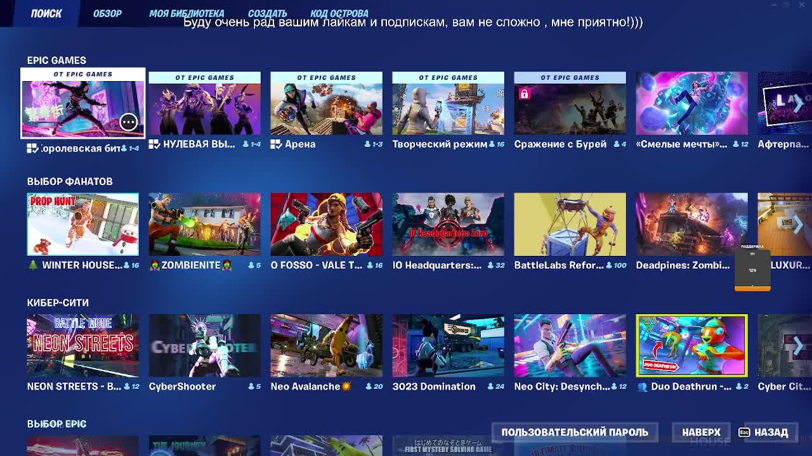Click Christmas tree icon before WINTER HOUSE

point(33,265)
